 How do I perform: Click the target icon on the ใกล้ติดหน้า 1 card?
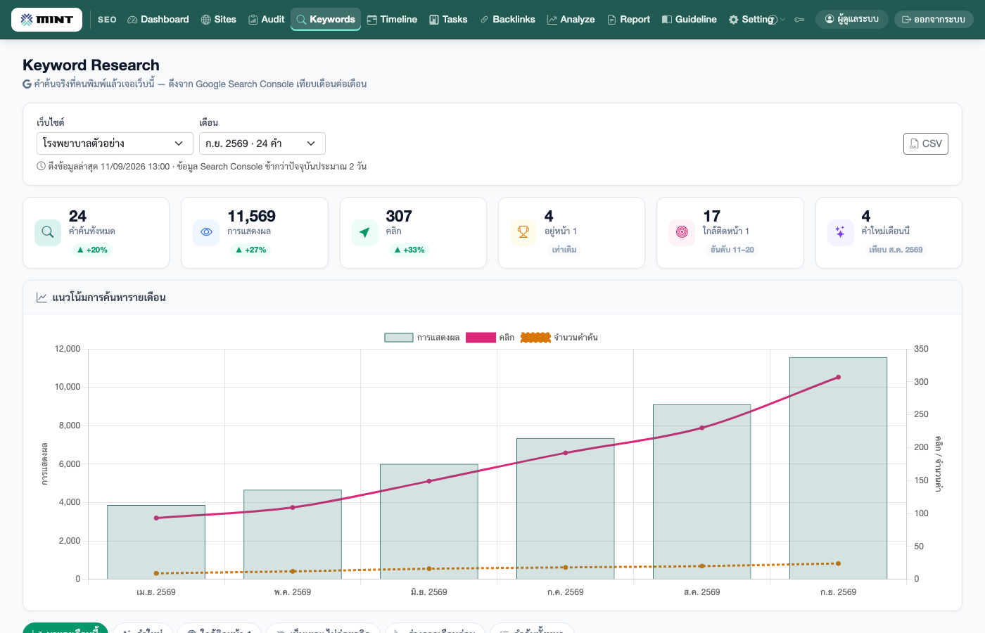point(682,232)
